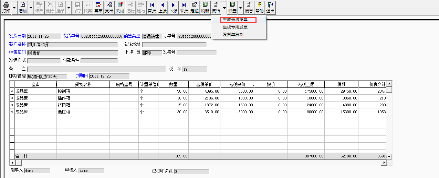Click the 打印 (Print) toolbar icon
439x178 pixels.
pyautogui.click(x=6, y=7)
